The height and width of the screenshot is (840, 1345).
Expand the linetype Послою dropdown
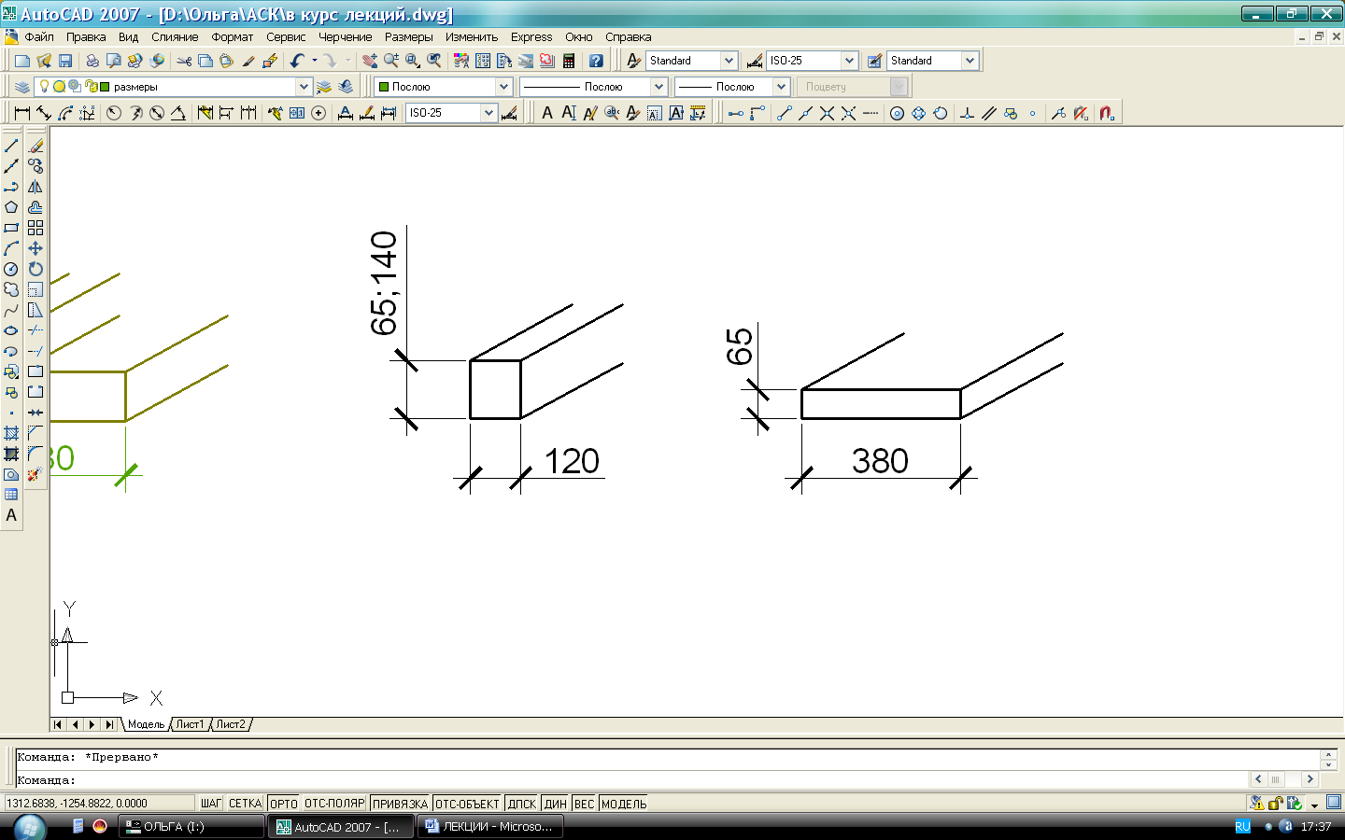pos(658,87)
